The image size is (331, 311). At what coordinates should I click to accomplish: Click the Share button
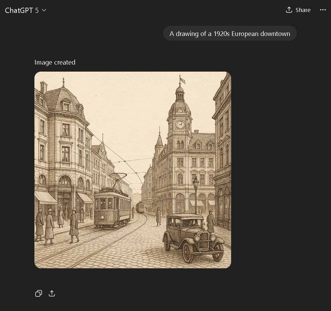(x=298, y=10)
